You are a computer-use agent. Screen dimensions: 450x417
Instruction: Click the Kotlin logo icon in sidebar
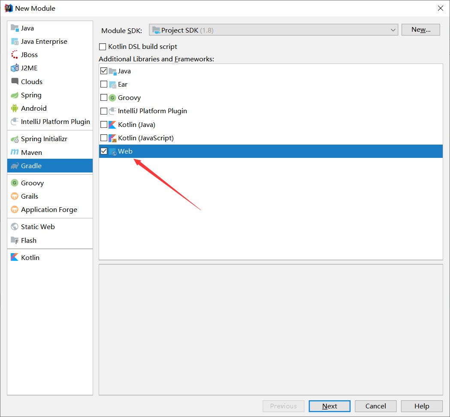(x=15, y=257)
